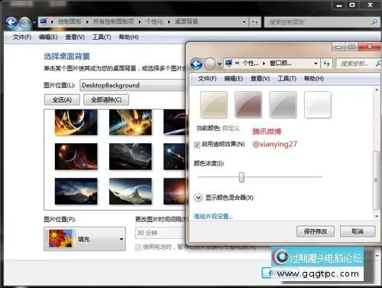This screenshot has width=382, height=288.
Task: Open 帮助(H) menu in the background window
Action: tap(129, 38)
